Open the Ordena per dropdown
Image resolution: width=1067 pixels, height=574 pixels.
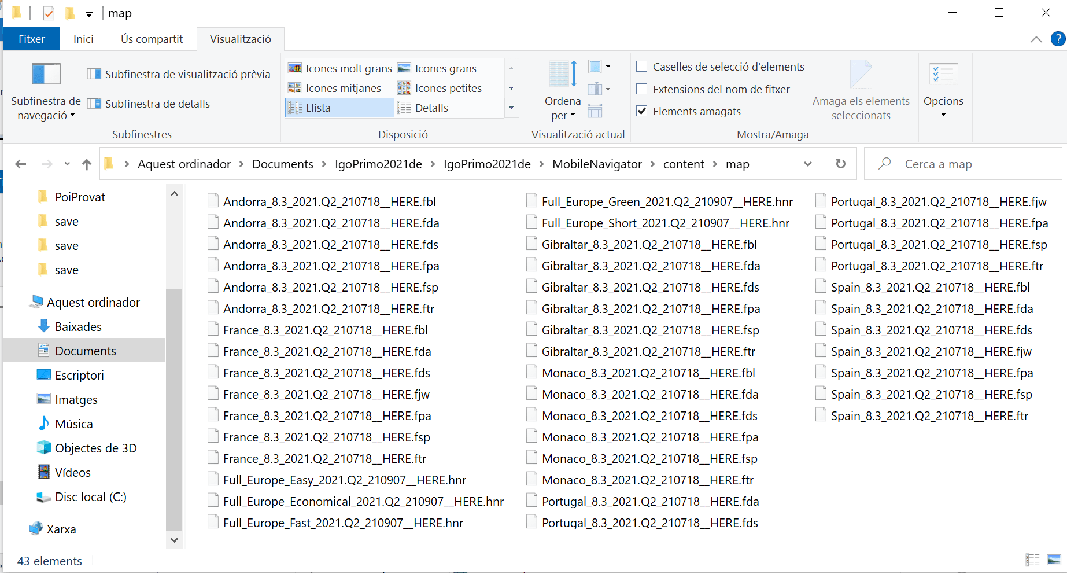click(562, 108)
